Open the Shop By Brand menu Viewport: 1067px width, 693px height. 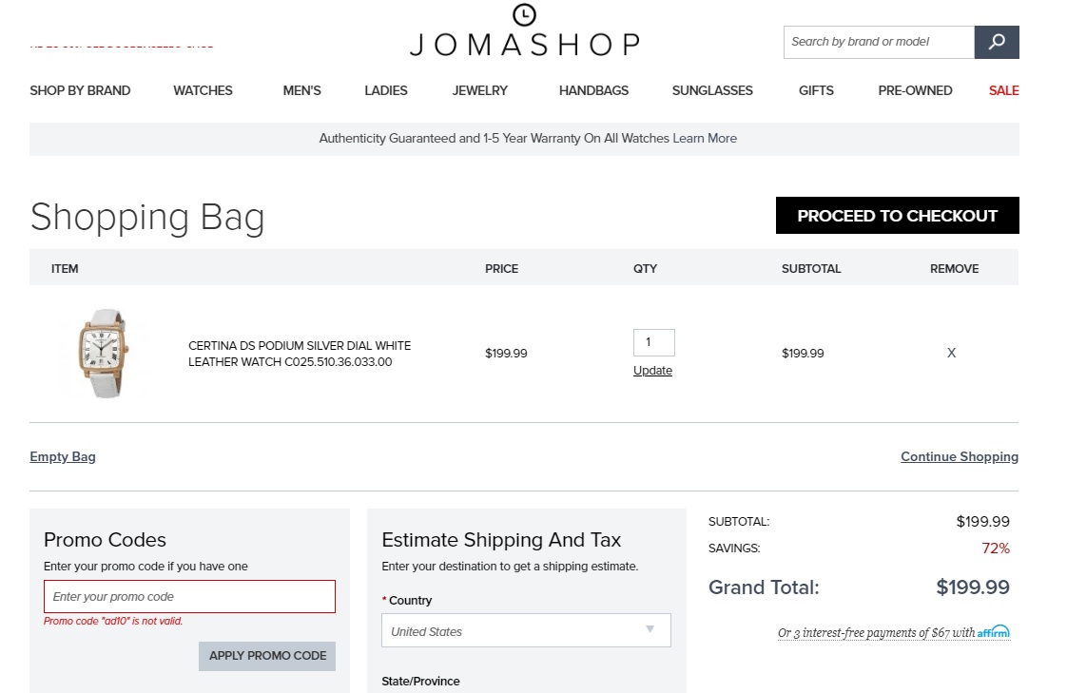click(x=80, y=90)
